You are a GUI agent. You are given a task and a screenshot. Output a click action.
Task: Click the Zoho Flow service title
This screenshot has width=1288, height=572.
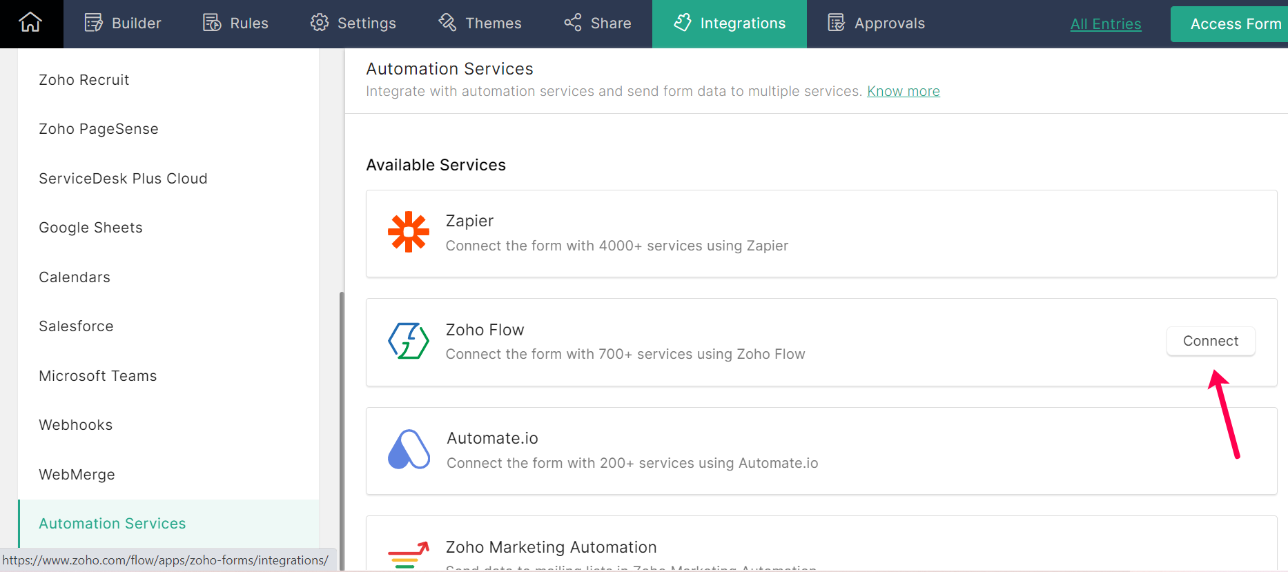[x=485, y=330]
